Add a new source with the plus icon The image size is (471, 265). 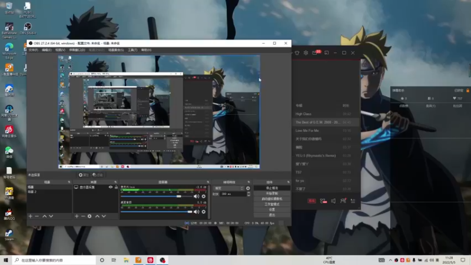tap(77, 216)
